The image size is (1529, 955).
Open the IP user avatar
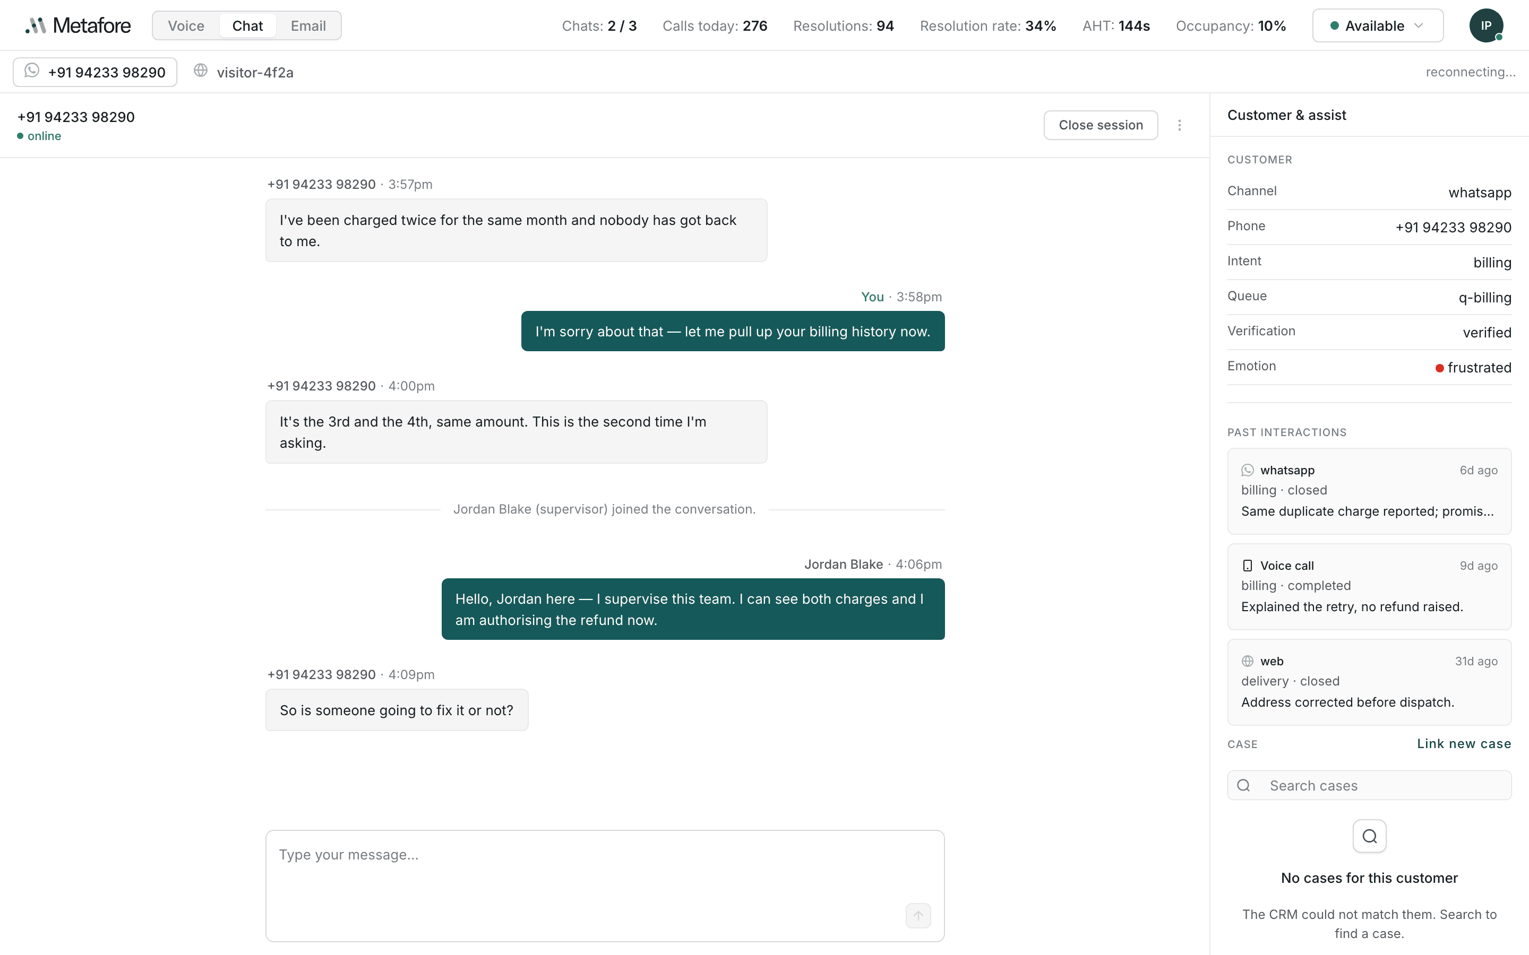tap(1486, 26)
